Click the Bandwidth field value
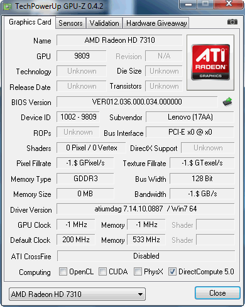This screenshot has width=245, height=307. [x=202, y=194]
